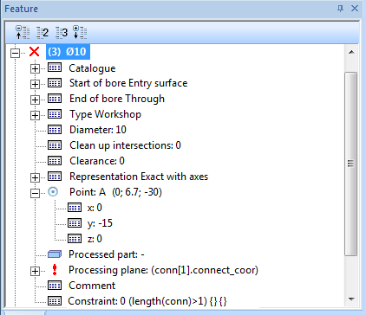
Task: Collapse all tree levels toolbar icon
Action: coord(23,32)
